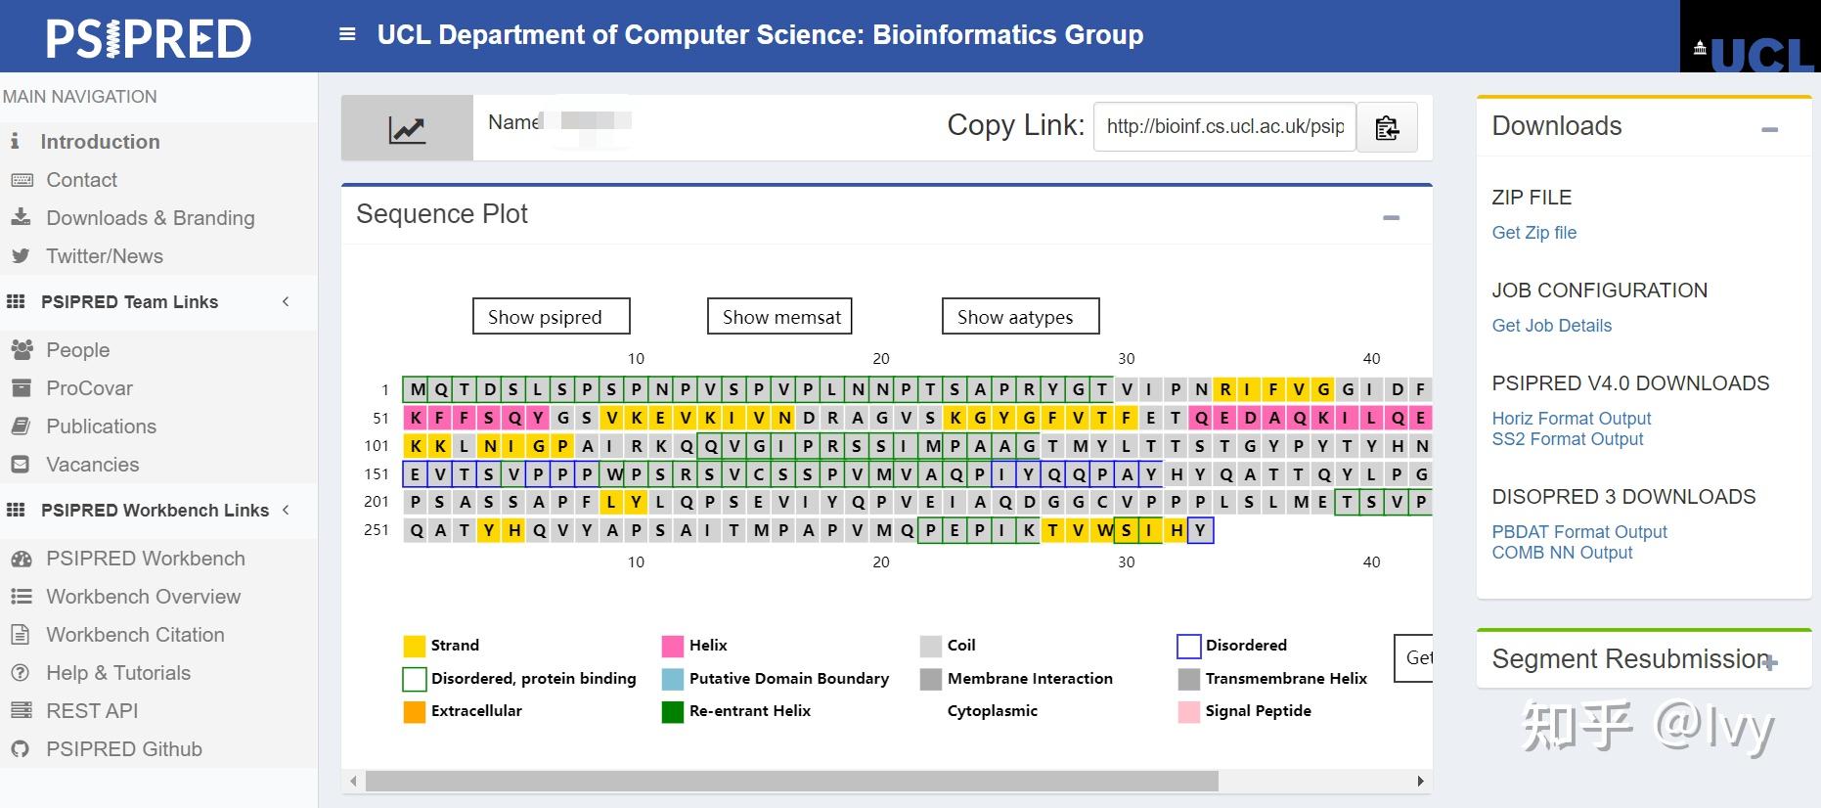Toggle the Show aatypes button
The width and height of the screenshot is (1821, 808).
[1020, 317]
